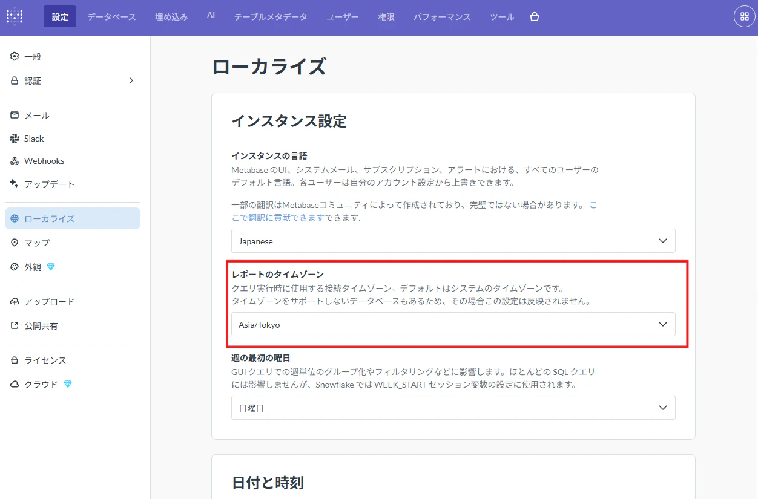Open the ツール tab
This screenshot has height=499, width=758.
coord(502,16)
